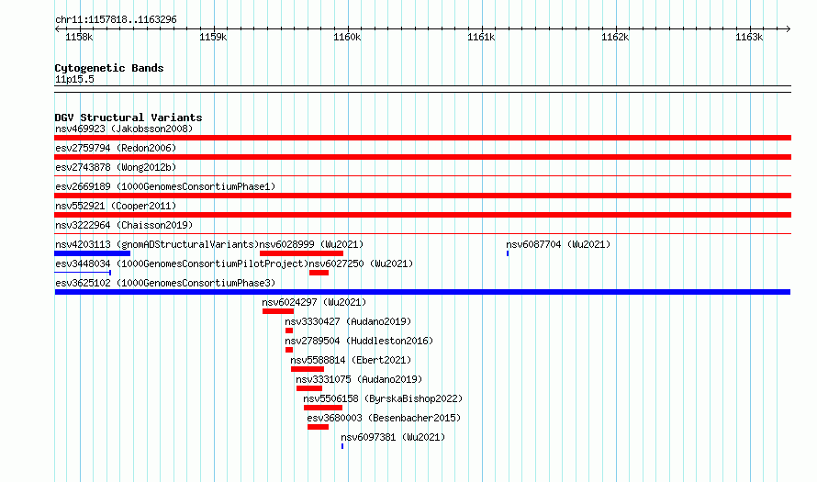Open esv3680003 (Besenbacher2015) variant label

pos(384,418)
